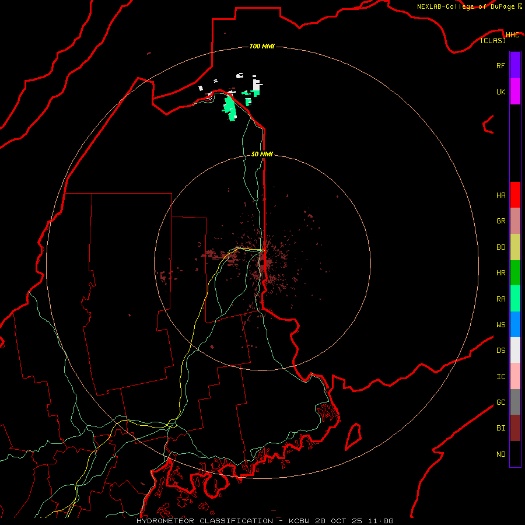
Task: Click the BI legend label
Action: tap(501, 428)
